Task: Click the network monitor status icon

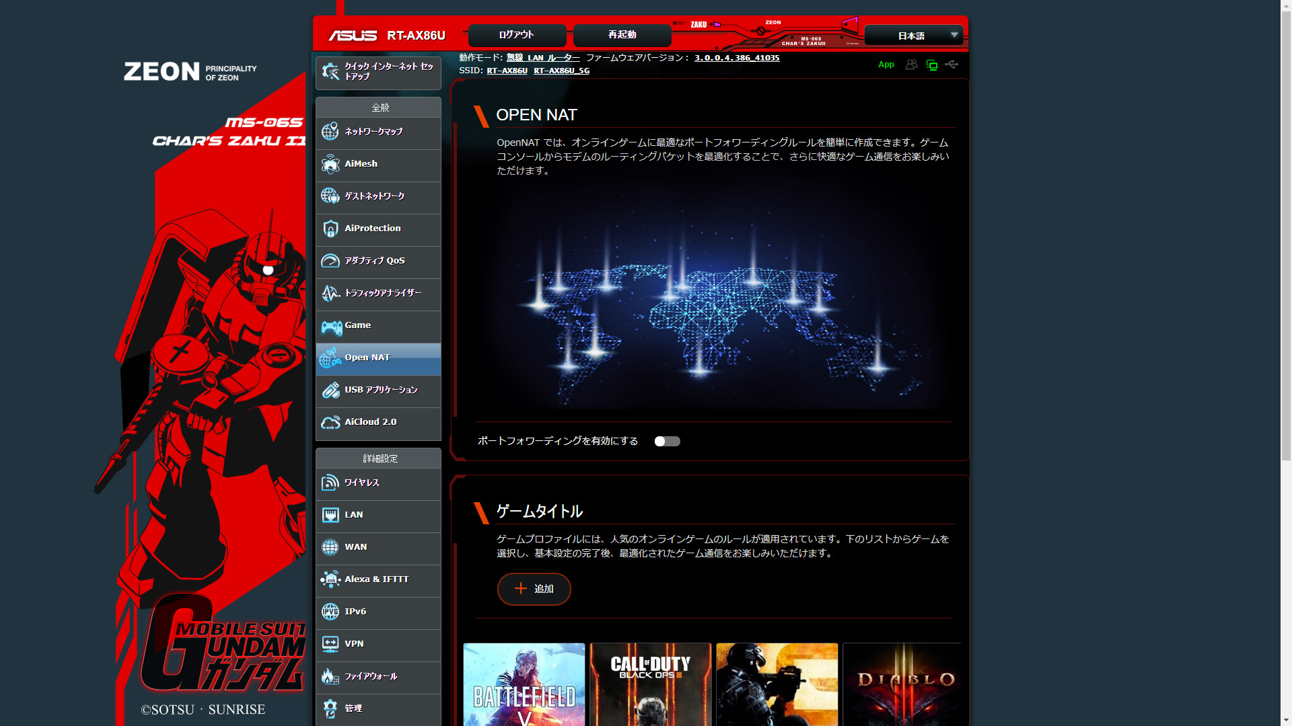Action: tap(932, 65)
